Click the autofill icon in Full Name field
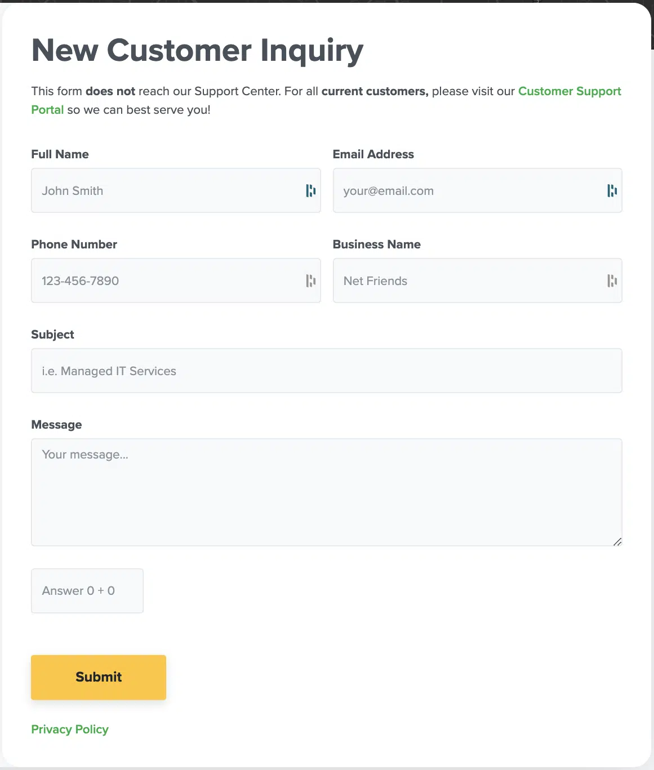Viewport: 654px width, 770px height. click(x=310, y=191)
